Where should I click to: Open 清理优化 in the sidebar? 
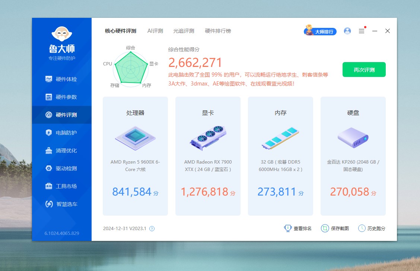[61, 151]
